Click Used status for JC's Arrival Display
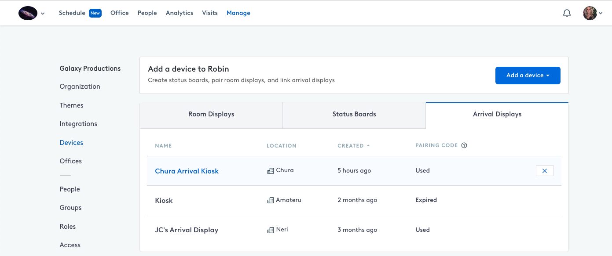 (422, 230)
